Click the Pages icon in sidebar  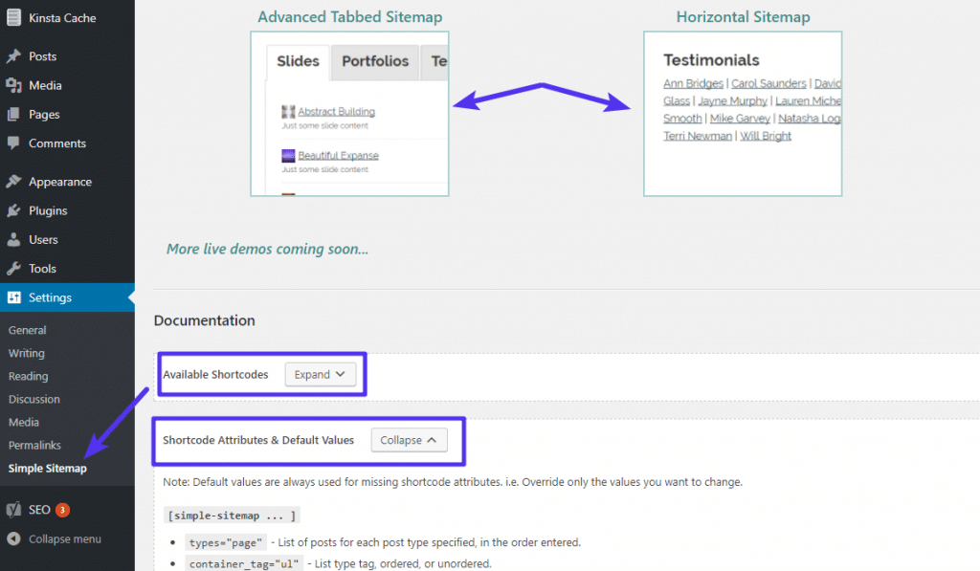pos(13,115)
